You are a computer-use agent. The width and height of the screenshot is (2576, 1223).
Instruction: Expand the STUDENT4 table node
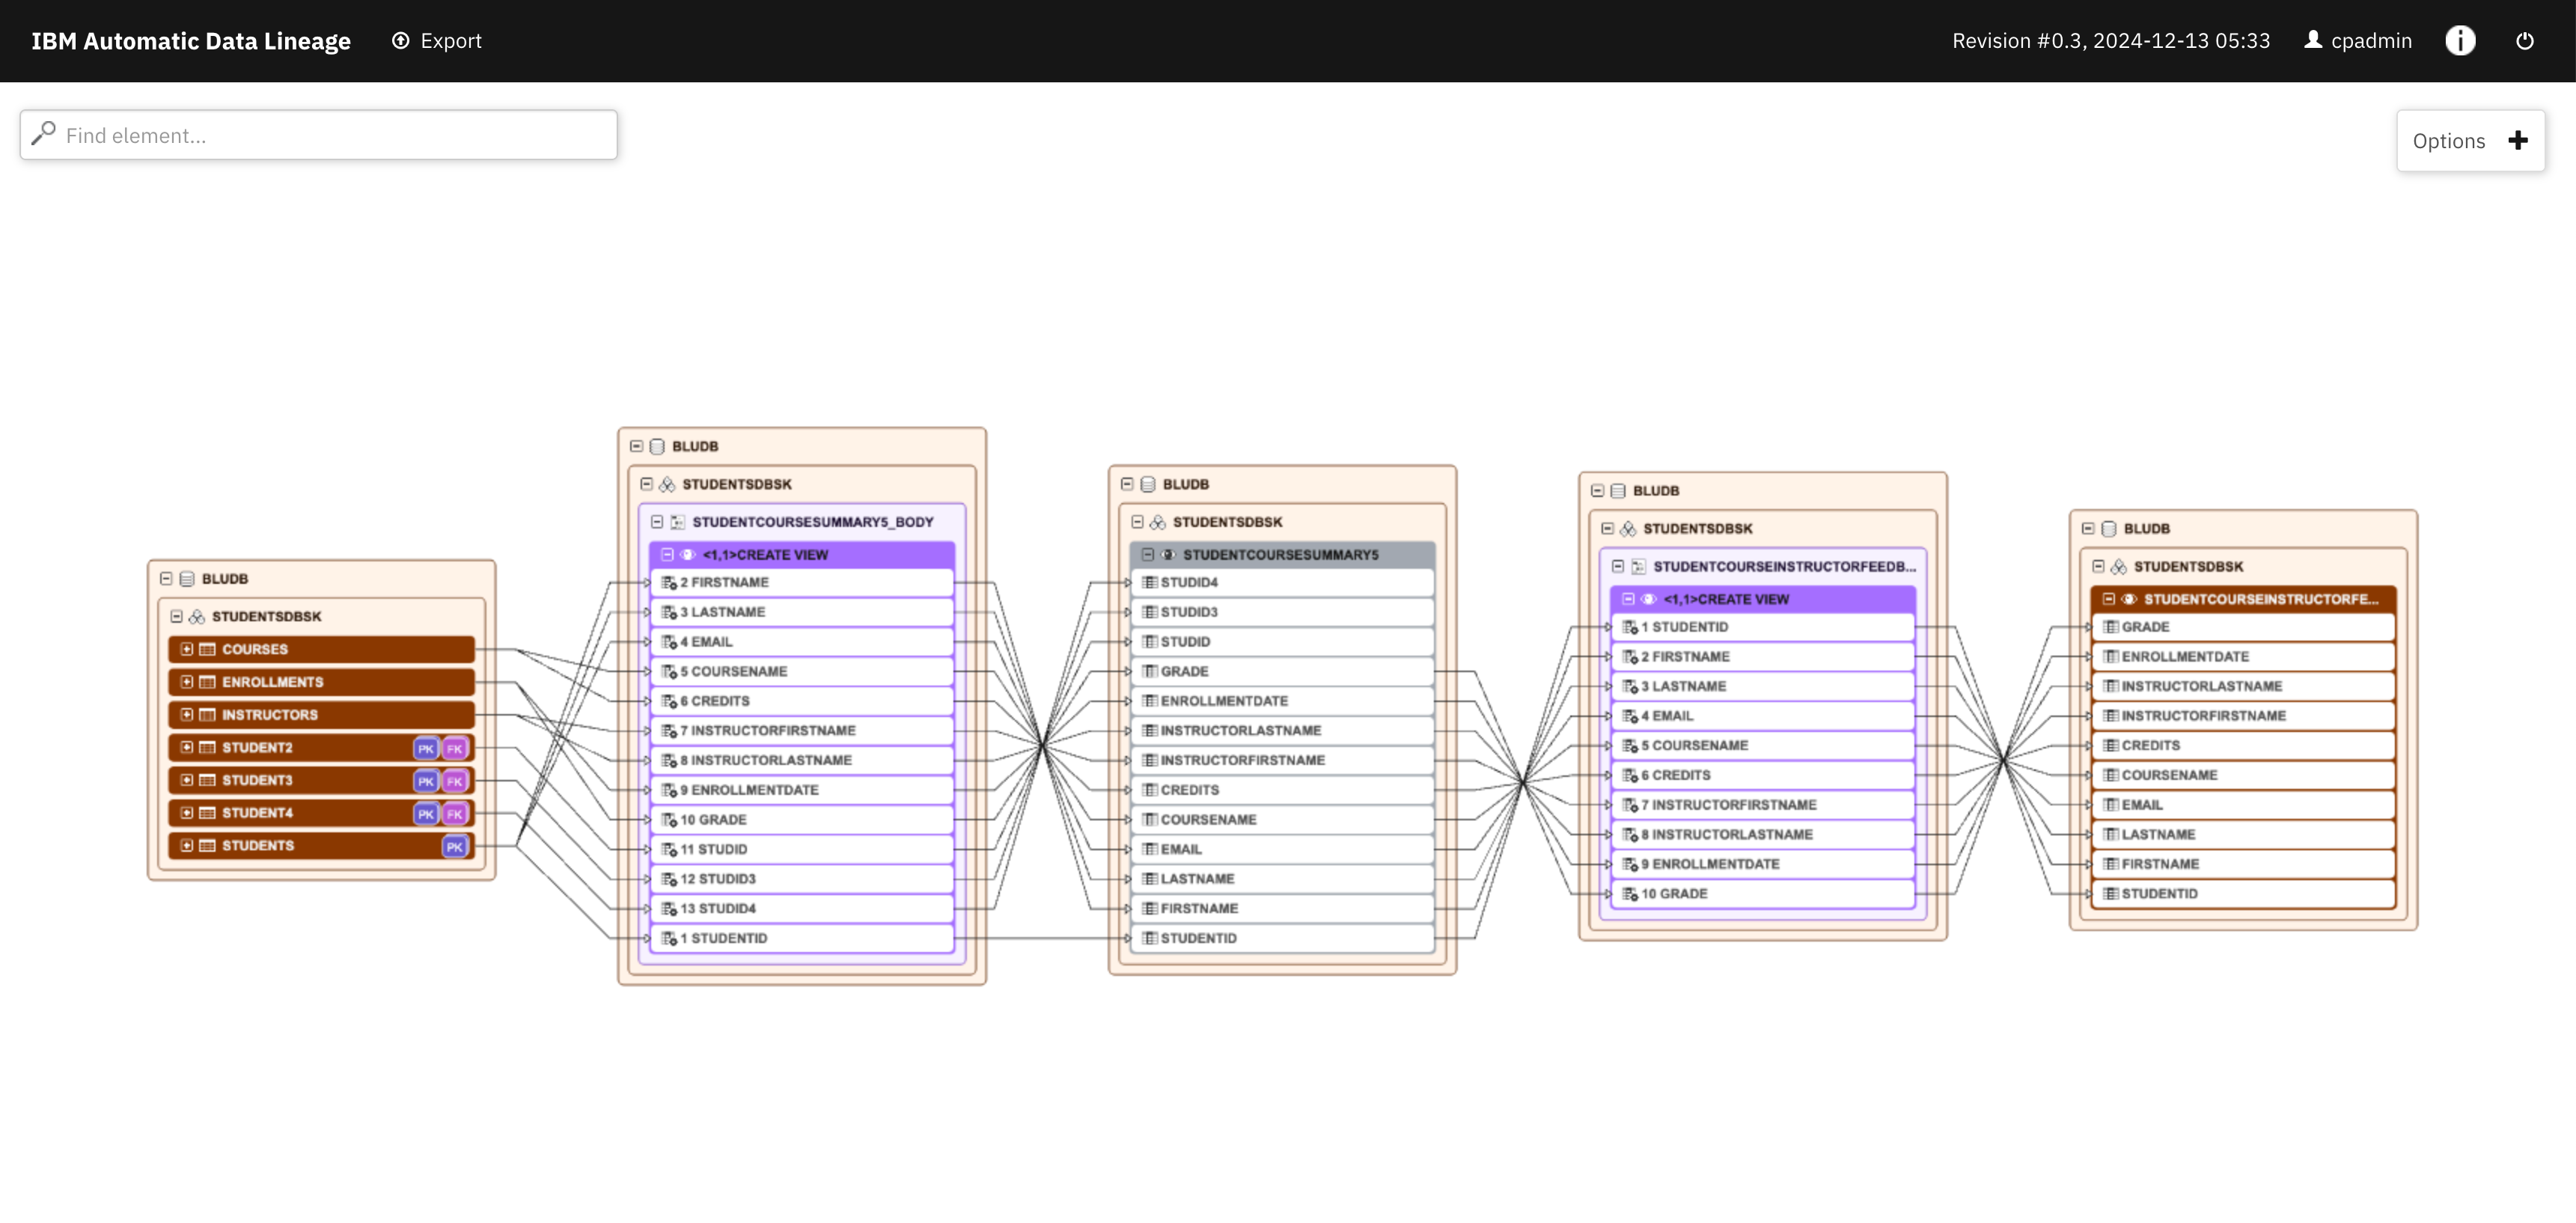coord(187,813)
